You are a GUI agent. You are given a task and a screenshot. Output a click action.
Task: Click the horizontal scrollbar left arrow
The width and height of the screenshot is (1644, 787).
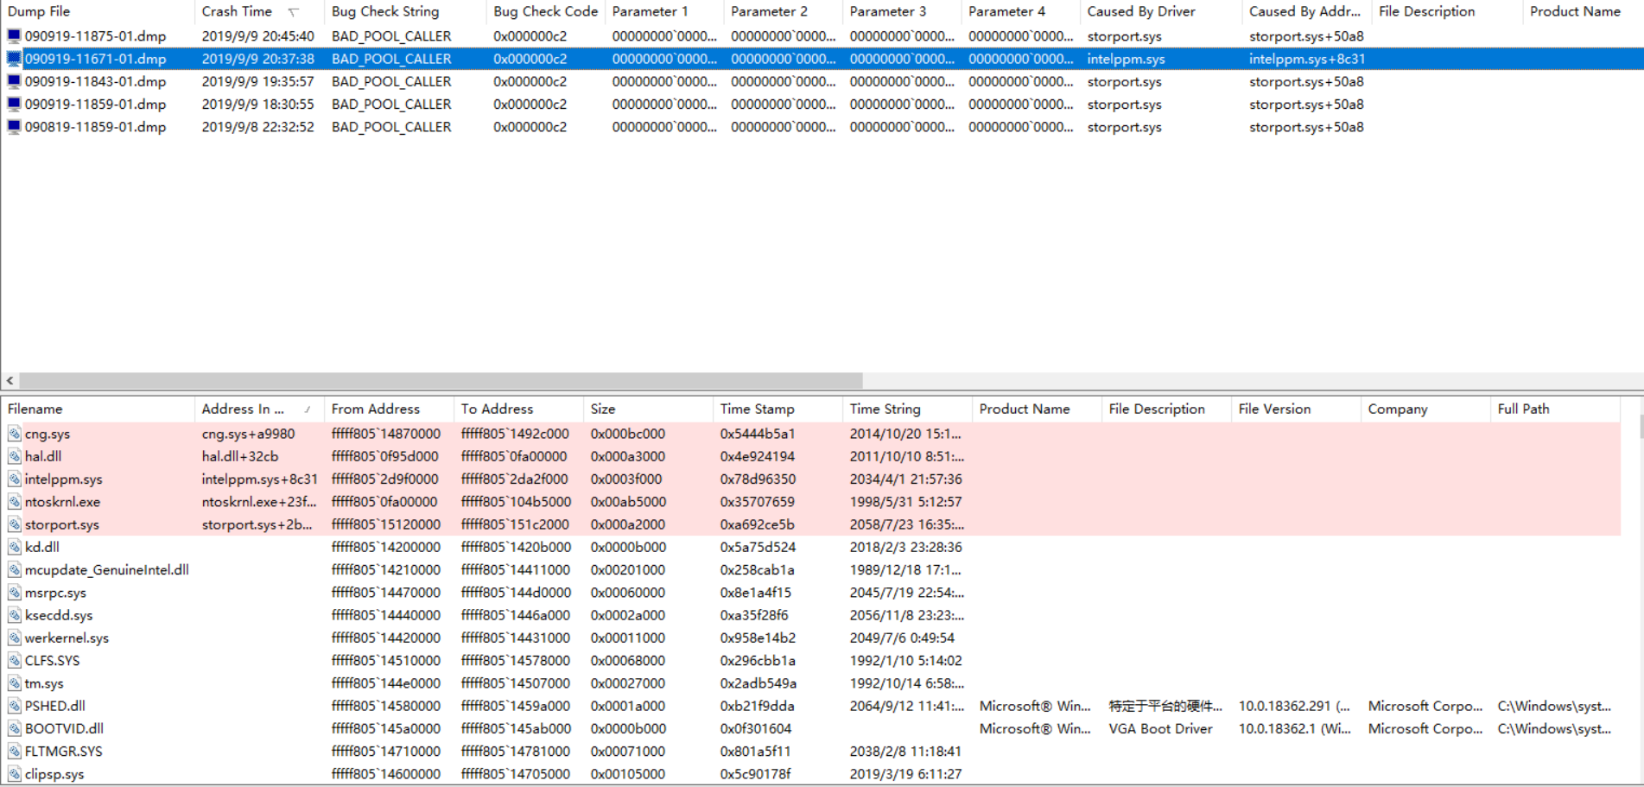click(x=9, y=380)
